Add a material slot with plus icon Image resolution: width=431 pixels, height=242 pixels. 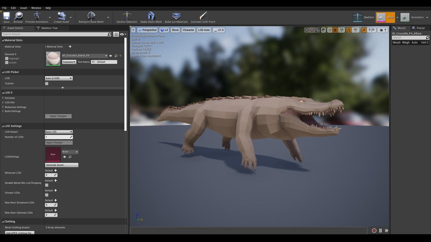point(70,46)
